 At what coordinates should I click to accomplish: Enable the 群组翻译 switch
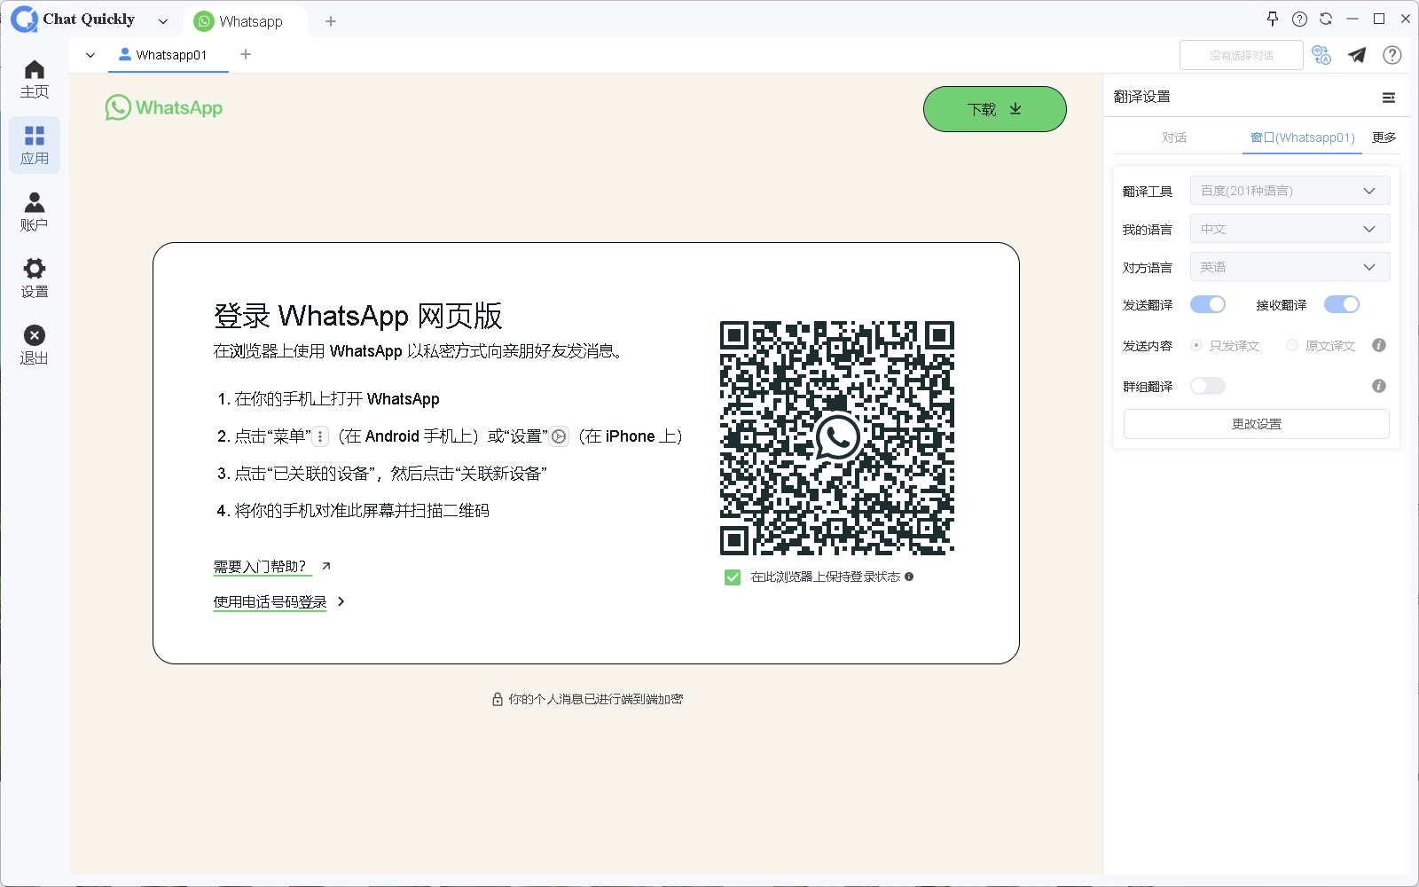(x=1207, y=386)
